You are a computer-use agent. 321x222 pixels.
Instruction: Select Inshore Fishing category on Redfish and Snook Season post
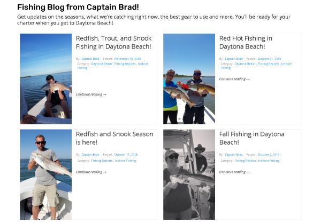pos(125,161)
